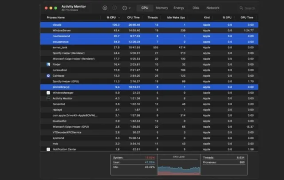This screenshot has height=180, width=284.
Task: Click the yellow minimize window button
Action: (51, 8)
